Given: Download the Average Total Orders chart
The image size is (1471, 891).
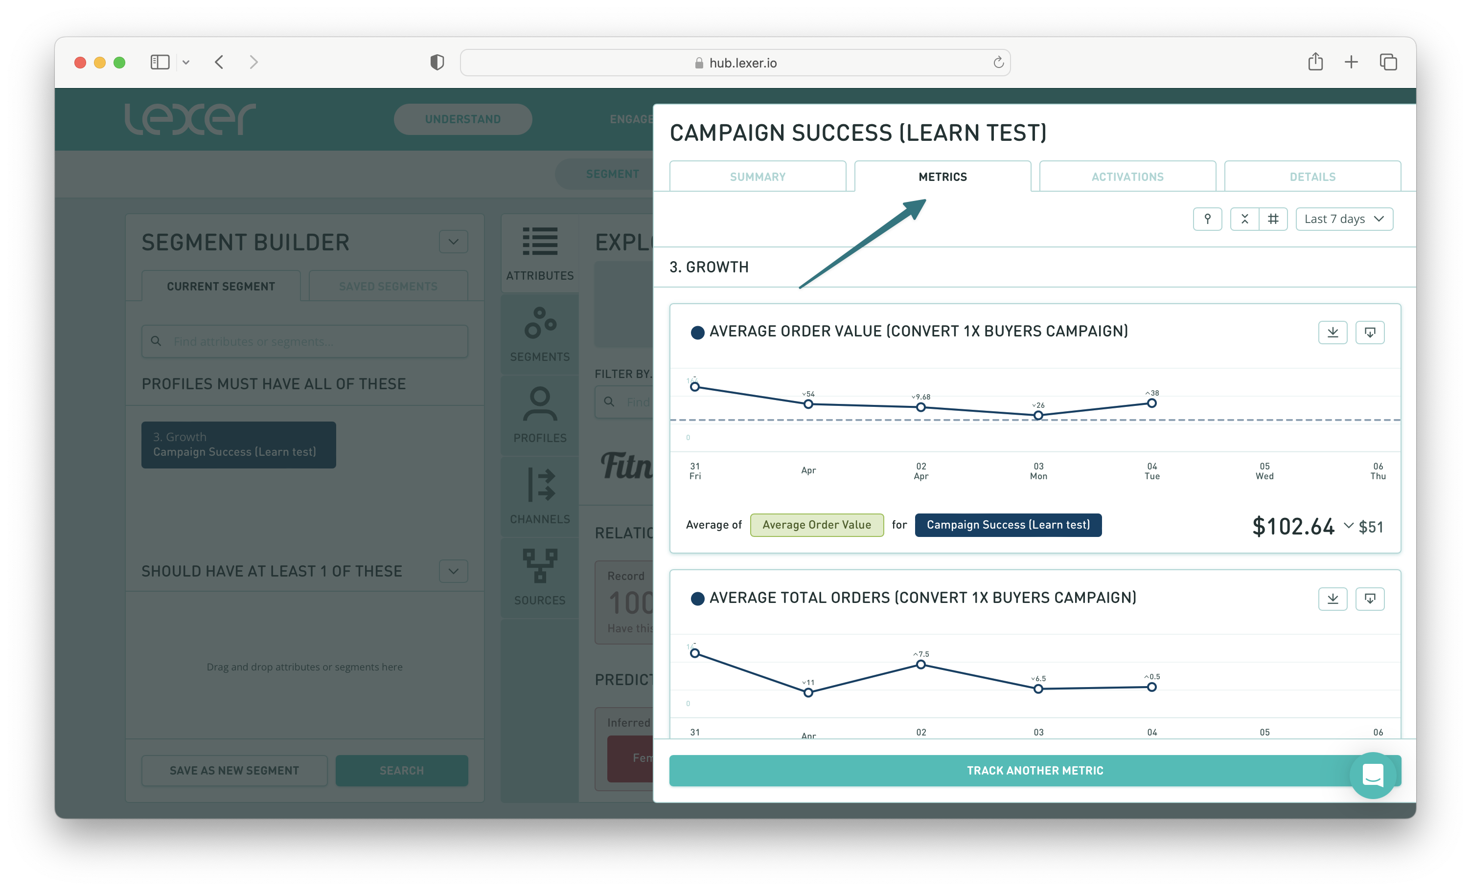Looking at the screenshot, I should click(1333, 599).
